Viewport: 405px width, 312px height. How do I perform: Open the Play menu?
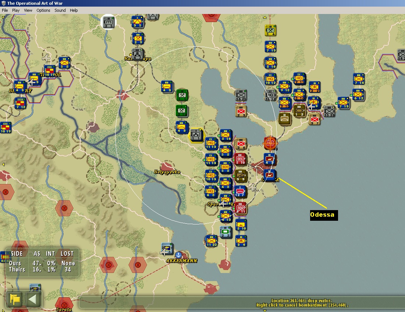tap(16, 10)
